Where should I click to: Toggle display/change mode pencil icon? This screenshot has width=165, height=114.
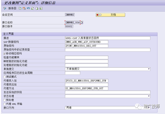click(x=5, y=8)
